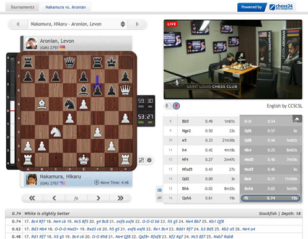Click move 15 Bh6 in move list
The image size is (308, 239).
point(185,188)
